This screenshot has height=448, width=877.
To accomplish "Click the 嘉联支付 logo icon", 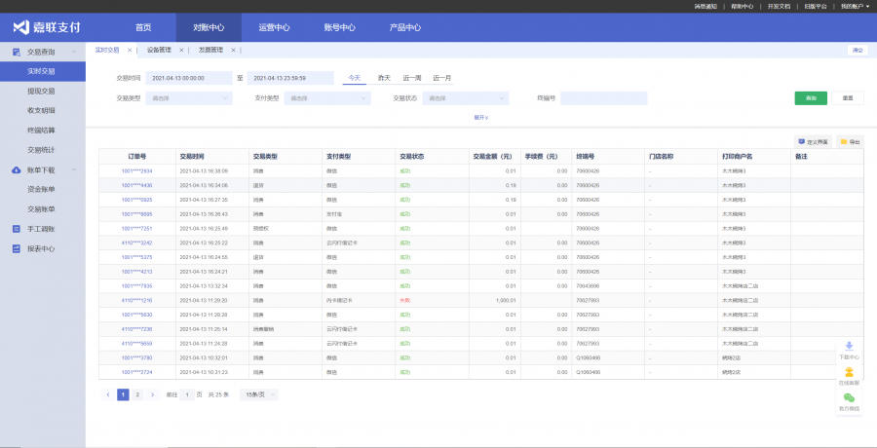I will click(x=20, y=27).
